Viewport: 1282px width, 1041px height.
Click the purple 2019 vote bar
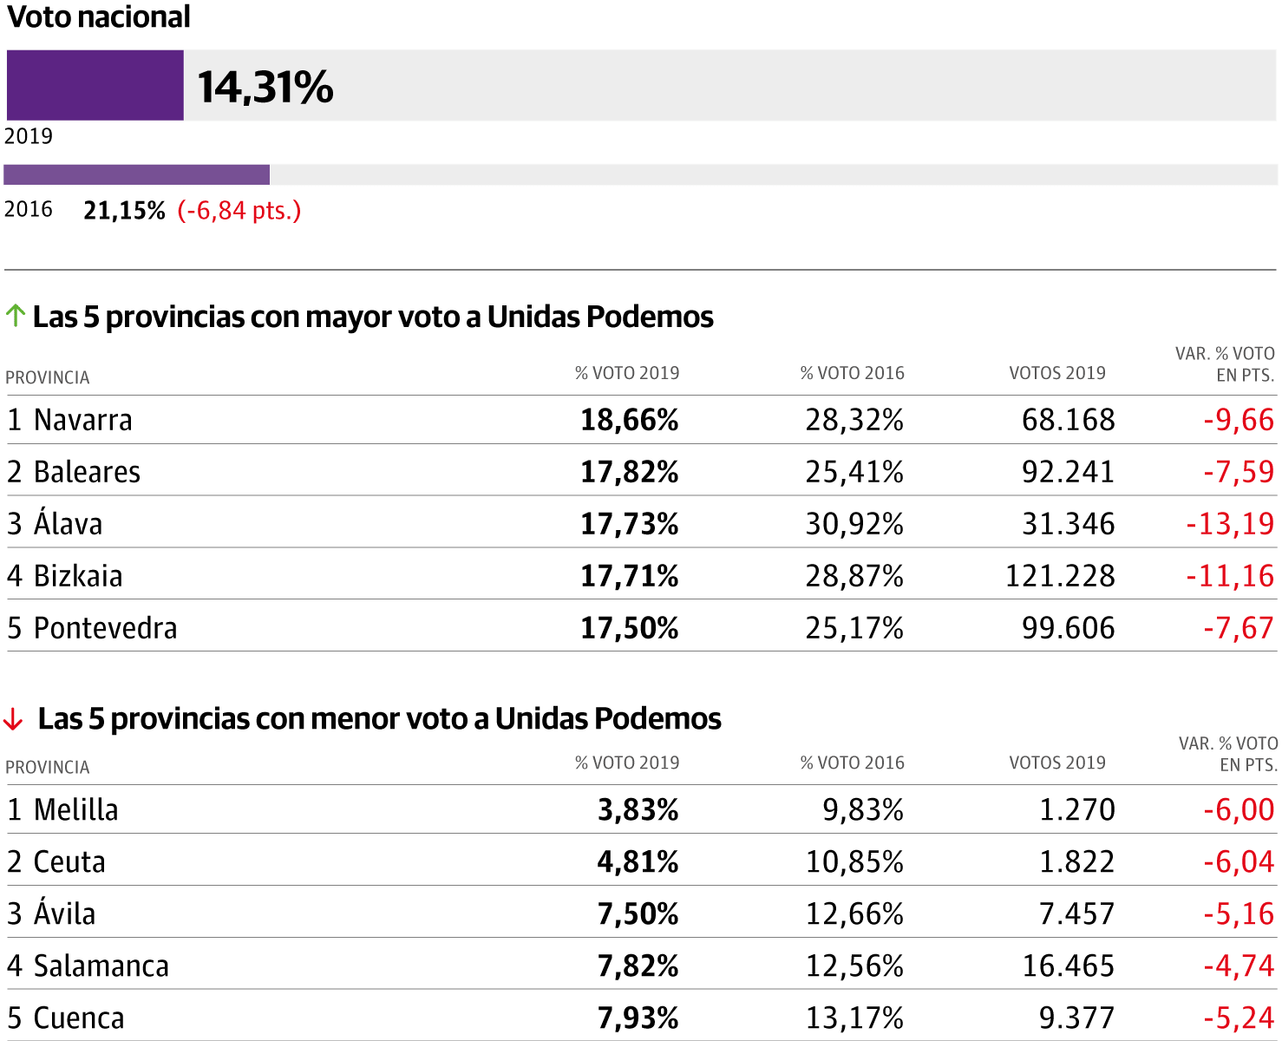tap(95, 85)
